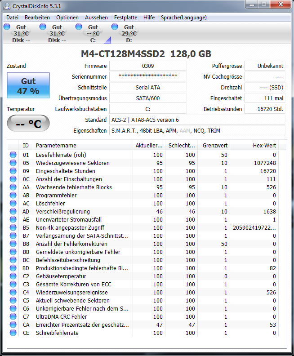Click the ID column header
Image resolution: width=294 pixels, height=356 pixels.
click(26, 145)
